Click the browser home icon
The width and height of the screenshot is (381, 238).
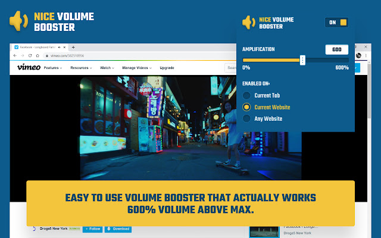point(38,55)
